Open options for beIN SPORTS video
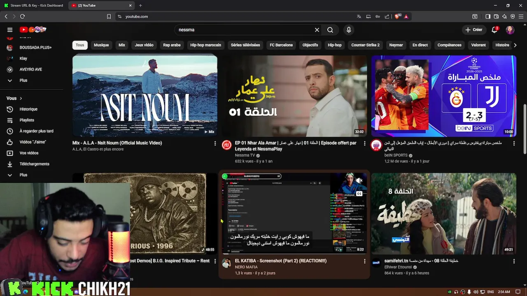The height and width of the screenshot is (296, 527). pos(514,143)
